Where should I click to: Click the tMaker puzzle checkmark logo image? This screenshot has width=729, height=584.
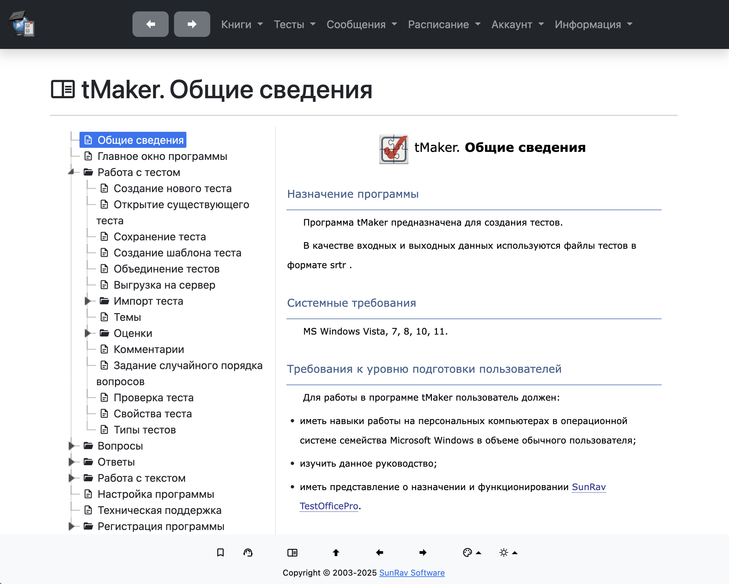(394, 149)
